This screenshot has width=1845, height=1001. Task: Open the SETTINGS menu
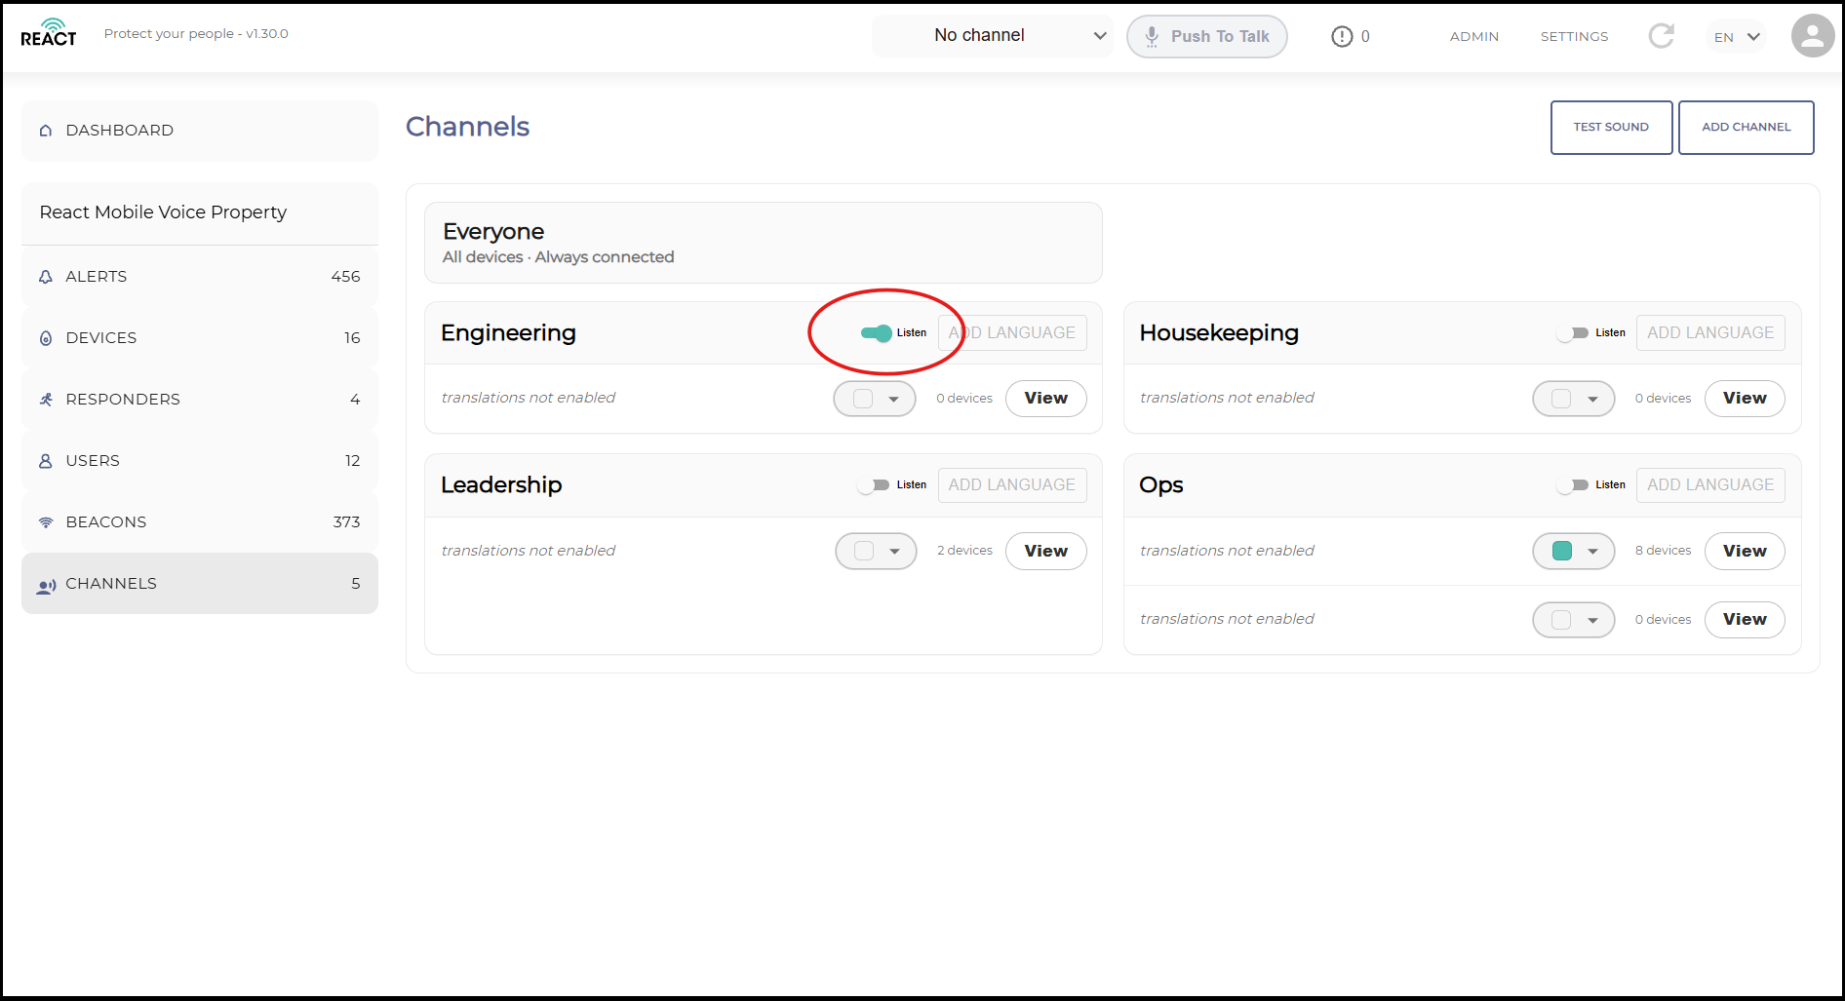click(1574, 37)
